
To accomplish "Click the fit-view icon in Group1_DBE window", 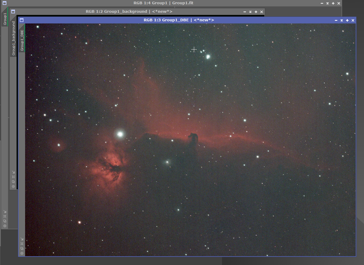I will 22,244.
